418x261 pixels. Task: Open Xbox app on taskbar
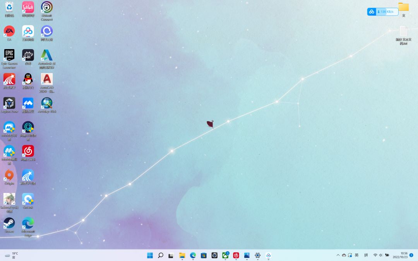coord(225,256)
